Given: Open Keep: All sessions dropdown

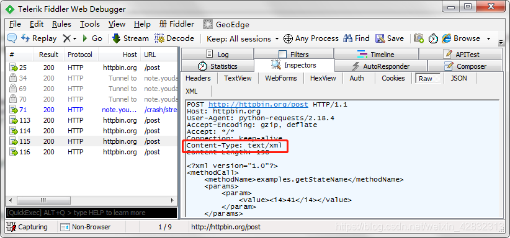Looking at the screenshot, I should point(243,38).
